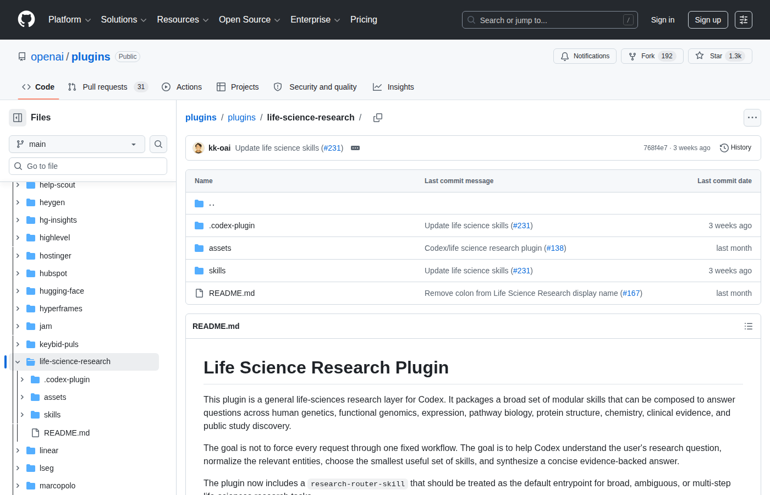
Task: Switch to the Pull requests tab
Action: [x=108, y=87]
